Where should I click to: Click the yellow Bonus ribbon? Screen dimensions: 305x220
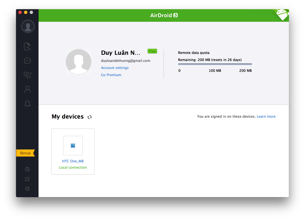tap(25, 153)
